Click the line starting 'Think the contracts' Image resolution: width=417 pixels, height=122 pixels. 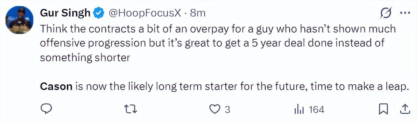pyautogui.click(x=218, y=29)
